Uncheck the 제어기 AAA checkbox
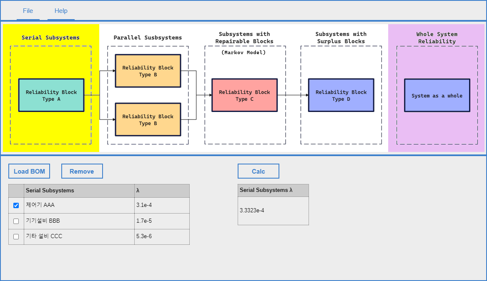The image size is (487, 281). [16, 205]
